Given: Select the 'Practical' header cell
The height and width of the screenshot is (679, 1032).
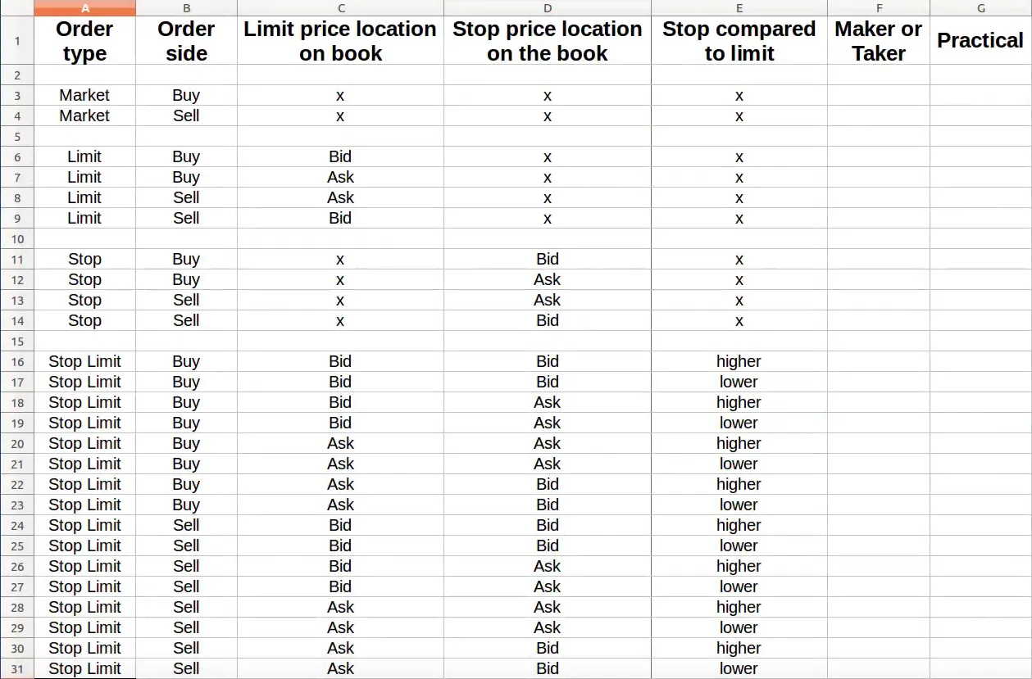Looking at the screenshot, I should coord(980,41).
